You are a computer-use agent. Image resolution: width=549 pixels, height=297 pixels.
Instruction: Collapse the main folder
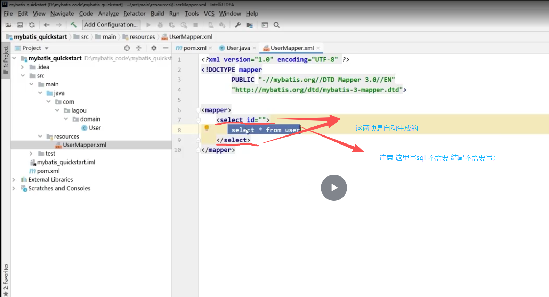31,84
